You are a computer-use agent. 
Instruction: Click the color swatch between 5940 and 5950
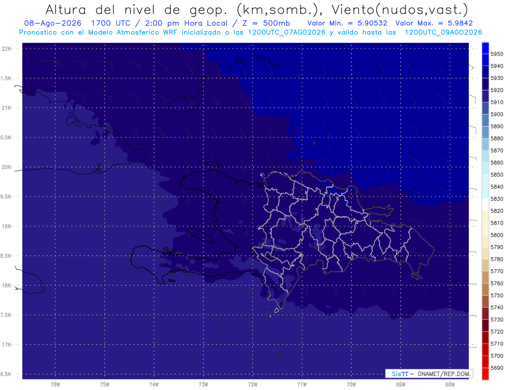click(x=485, y=60)
